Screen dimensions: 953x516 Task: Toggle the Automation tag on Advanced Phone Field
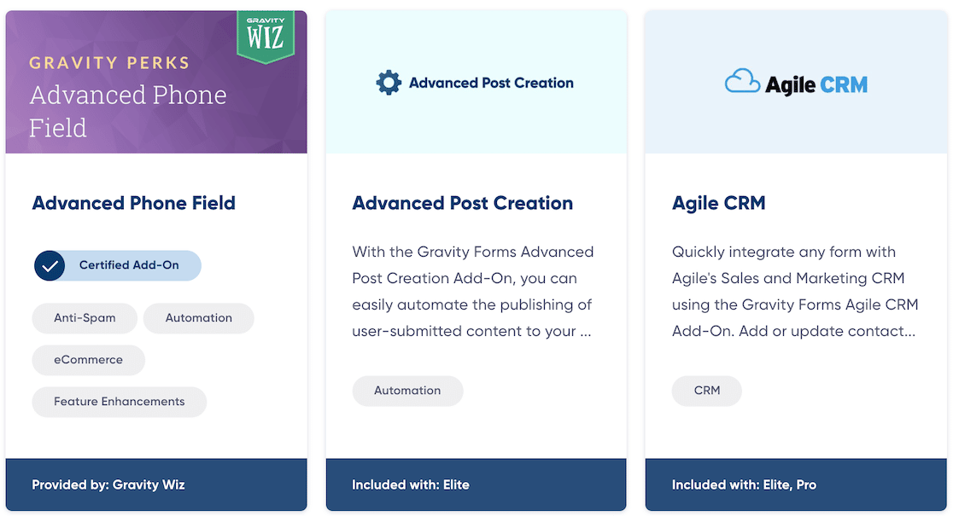198,318
